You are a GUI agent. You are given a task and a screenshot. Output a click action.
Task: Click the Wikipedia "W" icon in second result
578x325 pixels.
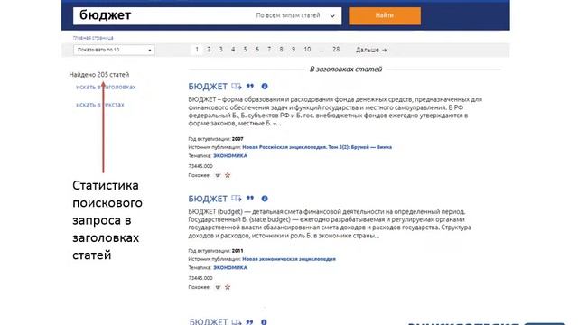[x=218, y=287]
